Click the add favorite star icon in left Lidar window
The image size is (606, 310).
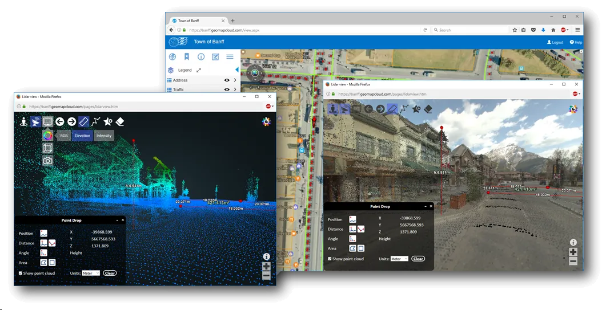pos(107,122)
